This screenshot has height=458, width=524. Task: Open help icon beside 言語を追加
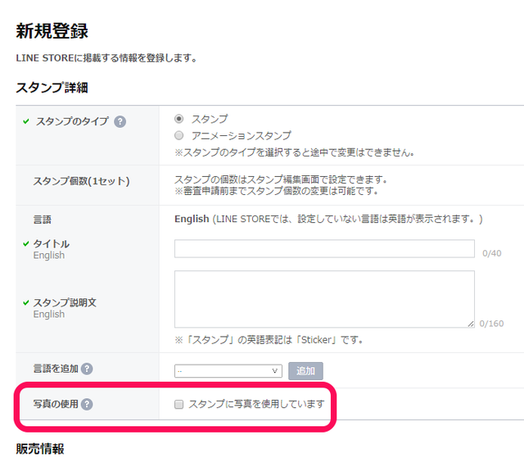click(x=87, y=369)
